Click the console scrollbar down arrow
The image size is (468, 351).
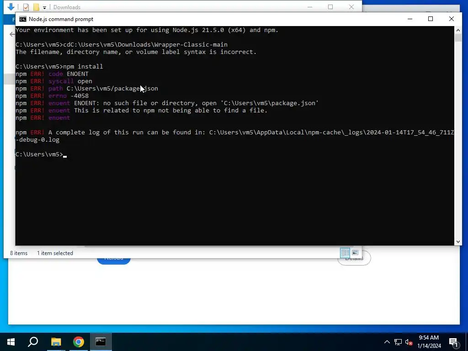tap(458, 242)
